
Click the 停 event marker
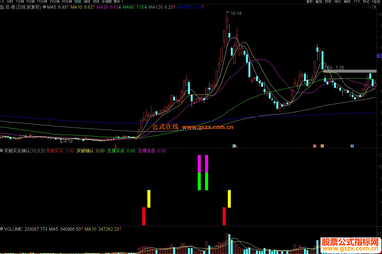point(234,146)
